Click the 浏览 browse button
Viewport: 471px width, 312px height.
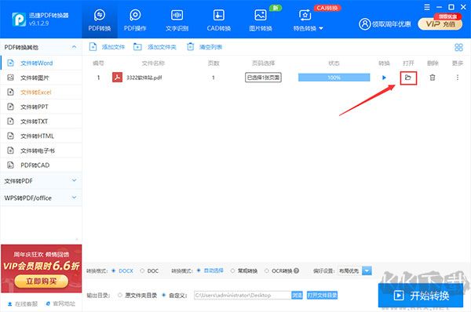(x=297, y=296)
